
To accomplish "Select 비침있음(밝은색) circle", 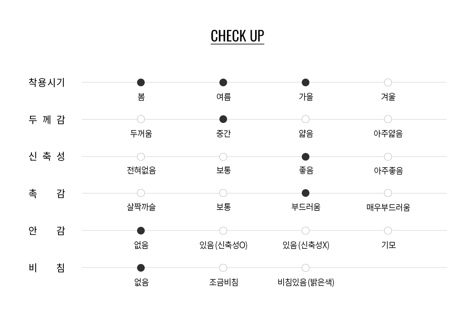I will pyautogui.click(x=306, y=268).
